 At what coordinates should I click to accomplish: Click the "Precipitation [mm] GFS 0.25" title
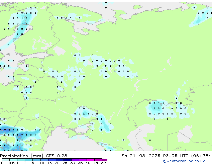(33, 156)
